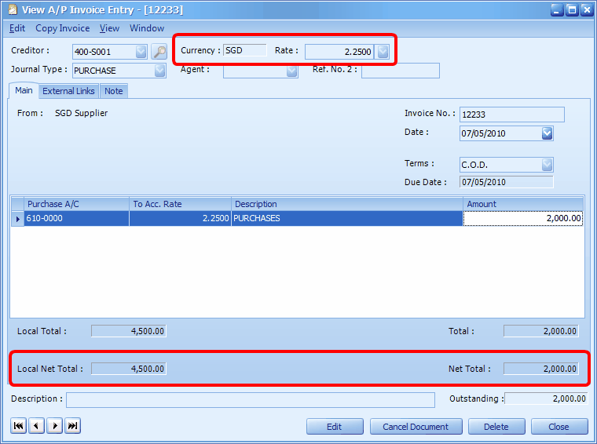Select the 610-0000 purchase account cell
Viewport: 597px width, 444px height.
(76, 219)
